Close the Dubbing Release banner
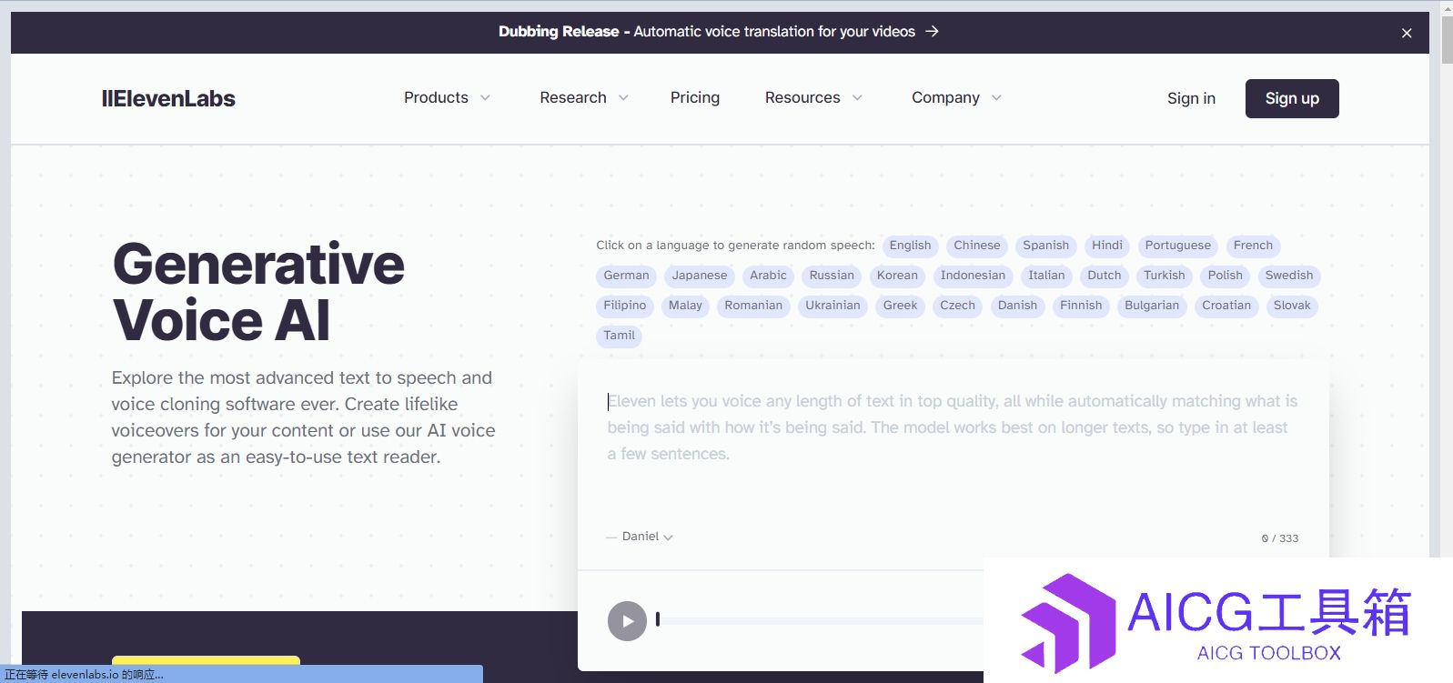 click(x=1407, y=33)
